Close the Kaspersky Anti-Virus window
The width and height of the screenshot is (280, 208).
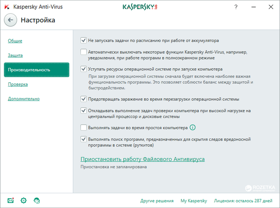(x=271, y=7)
